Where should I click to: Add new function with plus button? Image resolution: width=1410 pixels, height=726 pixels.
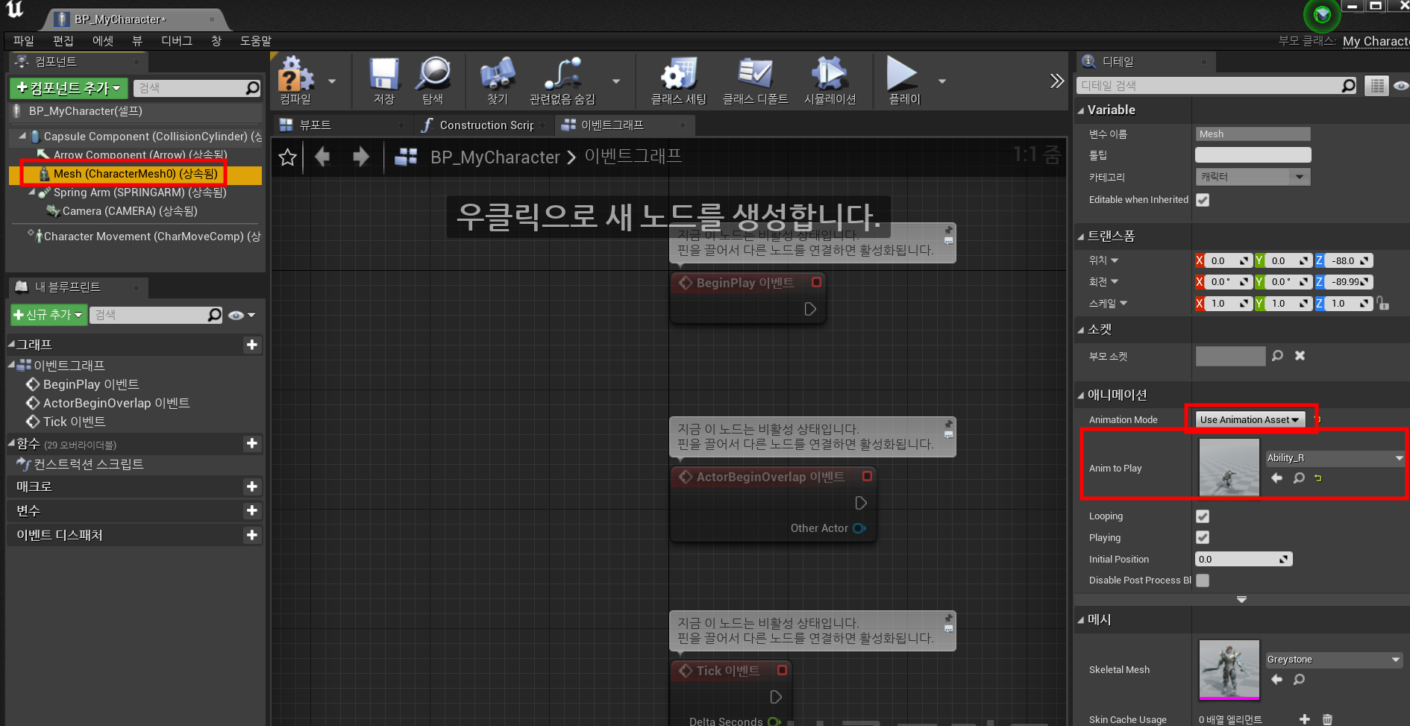click(252, 443)
